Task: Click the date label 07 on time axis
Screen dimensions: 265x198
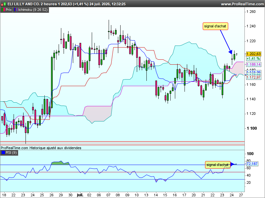Action: pos(108,195)
